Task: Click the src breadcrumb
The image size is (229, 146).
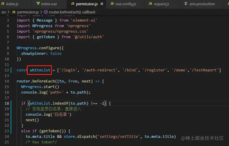Action: click(4, 12)
